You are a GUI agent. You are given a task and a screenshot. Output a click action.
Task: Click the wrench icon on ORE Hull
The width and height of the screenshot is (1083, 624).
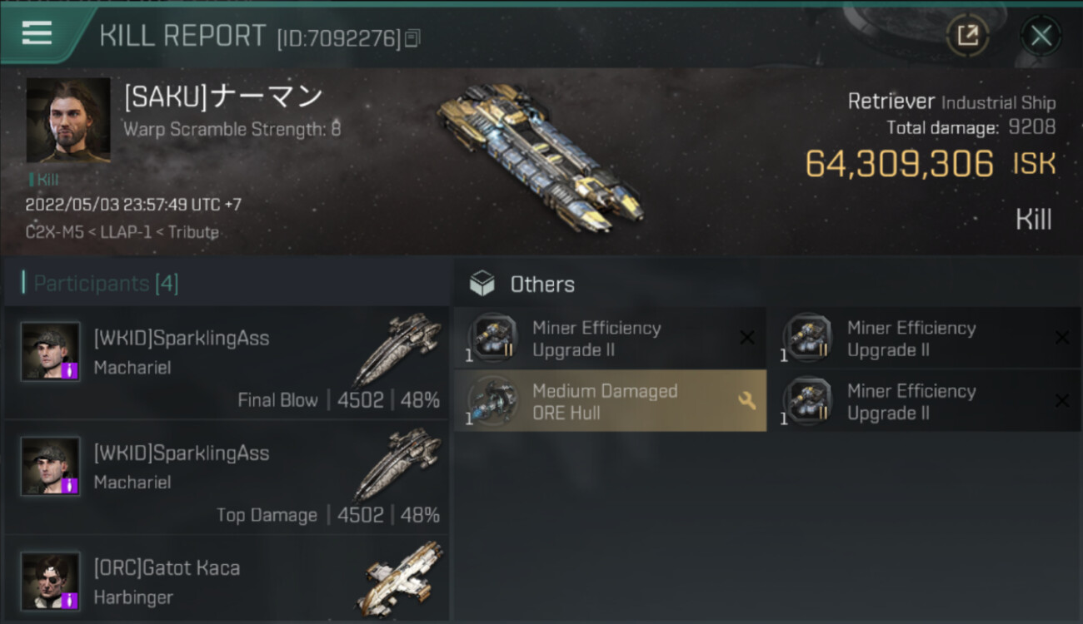pos(746,401)
